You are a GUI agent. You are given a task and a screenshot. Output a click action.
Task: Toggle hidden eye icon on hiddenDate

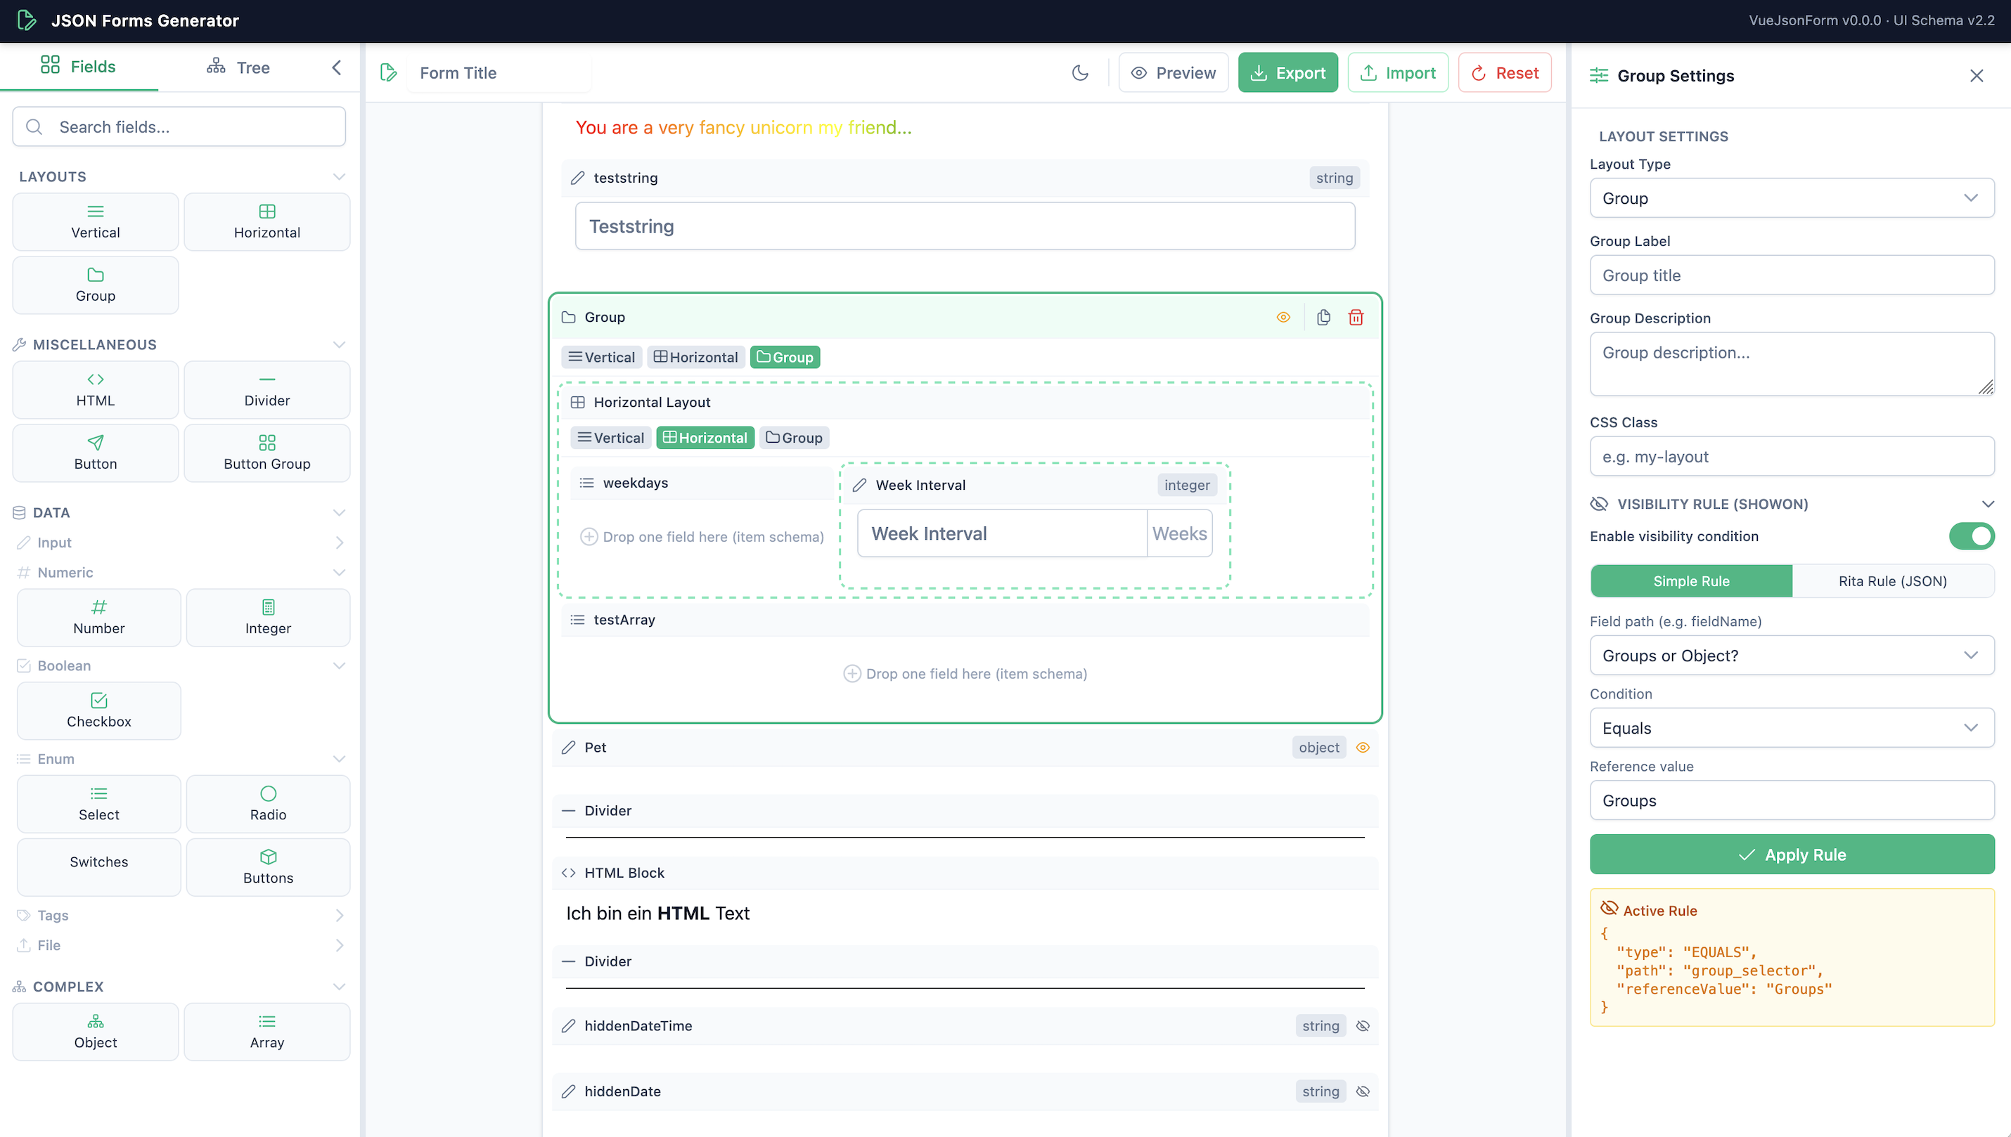pos(1363,1092)
